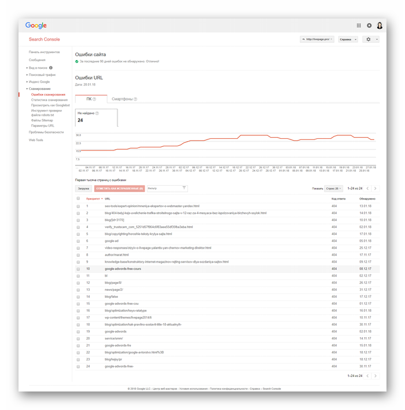This screenshot has width=405, height=410.
Task: Open Файлы Sitemap in sidebar
Action: pyautogui.click(x=42, y=120)
